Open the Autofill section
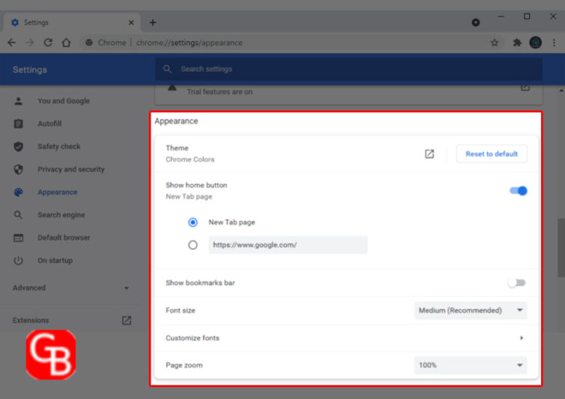The width and height of the screenshot is (565, 399). (x=49, y=124)
